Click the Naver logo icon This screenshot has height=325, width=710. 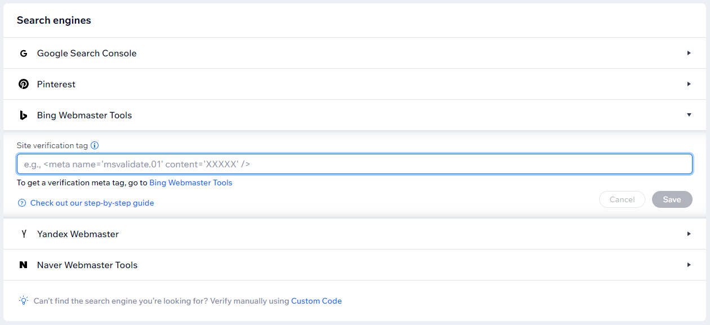point(23,265)
